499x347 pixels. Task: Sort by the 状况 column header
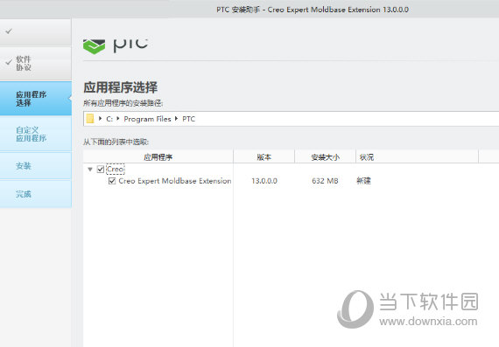coord(417,157)
